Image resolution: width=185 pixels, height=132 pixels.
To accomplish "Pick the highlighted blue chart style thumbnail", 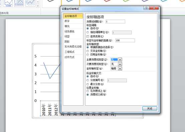I will click(70, 2).
